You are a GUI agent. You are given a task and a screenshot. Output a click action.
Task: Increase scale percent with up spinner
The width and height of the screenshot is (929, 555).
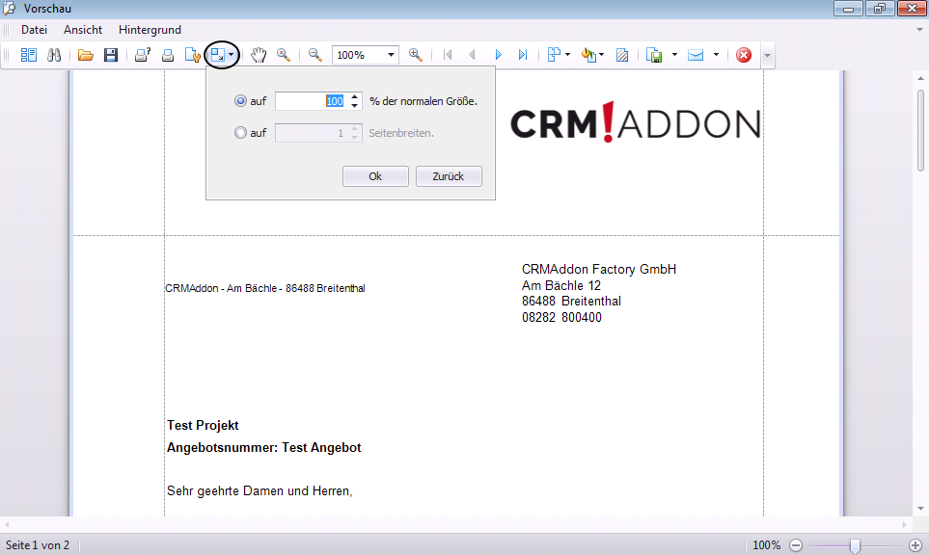(x=354, y=96)
